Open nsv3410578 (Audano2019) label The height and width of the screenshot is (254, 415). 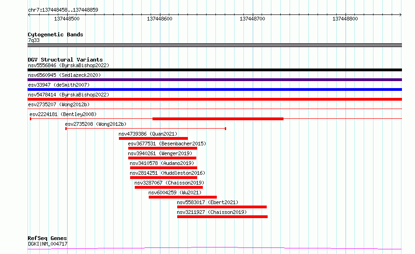(x=162, y=163)
